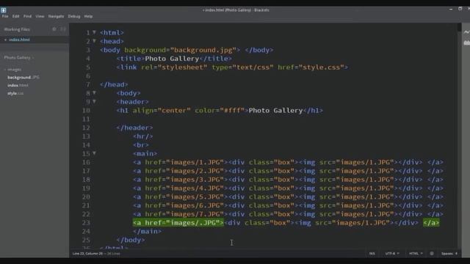This screenshot has height=264, width=470.
Task: Click "images/6.JPG" href on line 21
Action: point(195,205)
